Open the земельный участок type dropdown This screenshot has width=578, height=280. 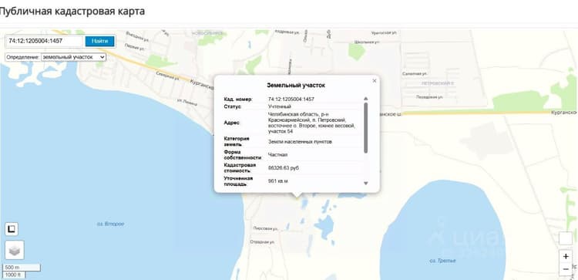(74, 57)
